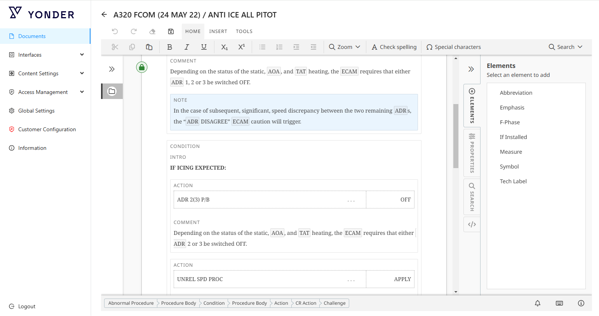Apply superscript formatting
Viewport: 599px width, 316px height.
tap(242, 47)
